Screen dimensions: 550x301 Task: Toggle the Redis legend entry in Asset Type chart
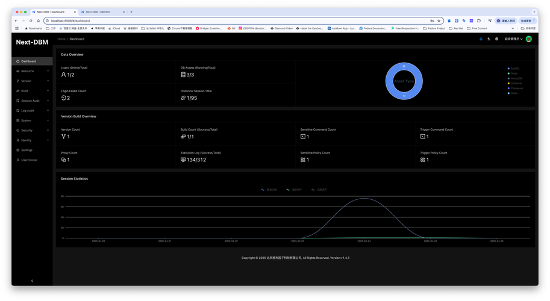tap(514, 73)
